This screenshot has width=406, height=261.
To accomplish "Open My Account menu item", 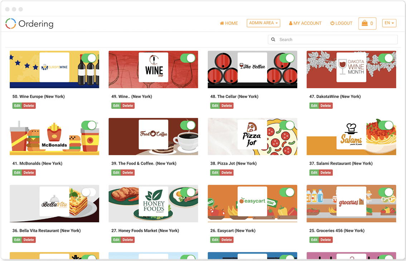I will [x=305, y=23].
